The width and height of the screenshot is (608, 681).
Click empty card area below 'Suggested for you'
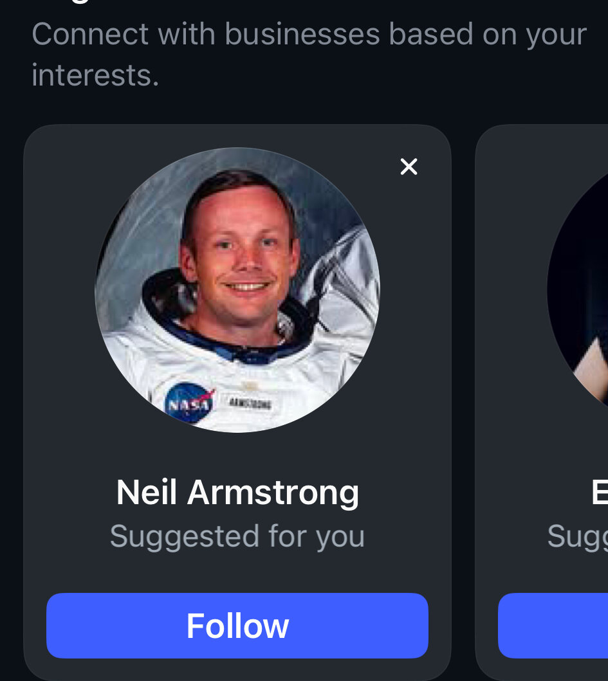point(237,574)
